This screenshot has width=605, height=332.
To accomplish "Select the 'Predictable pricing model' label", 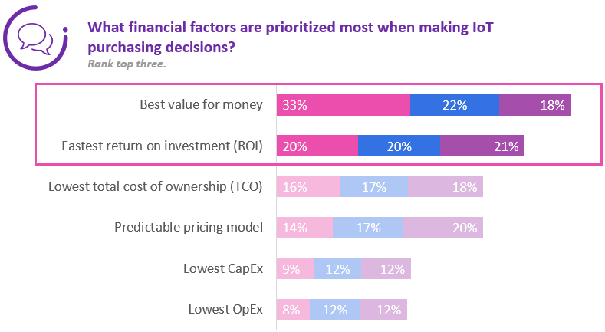I will (x=189, y=227).
